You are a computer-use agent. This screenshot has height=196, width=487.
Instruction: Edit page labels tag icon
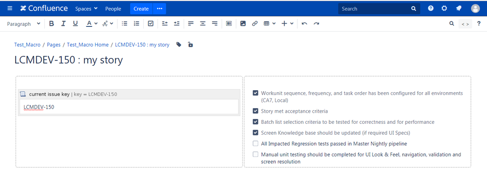(178, 44)
